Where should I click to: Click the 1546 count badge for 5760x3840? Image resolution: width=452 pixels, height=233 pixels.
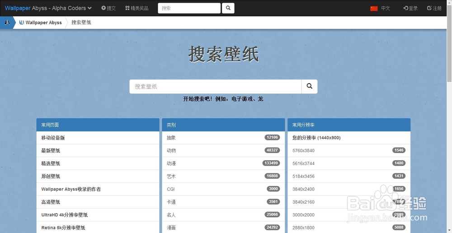[399, 150]
